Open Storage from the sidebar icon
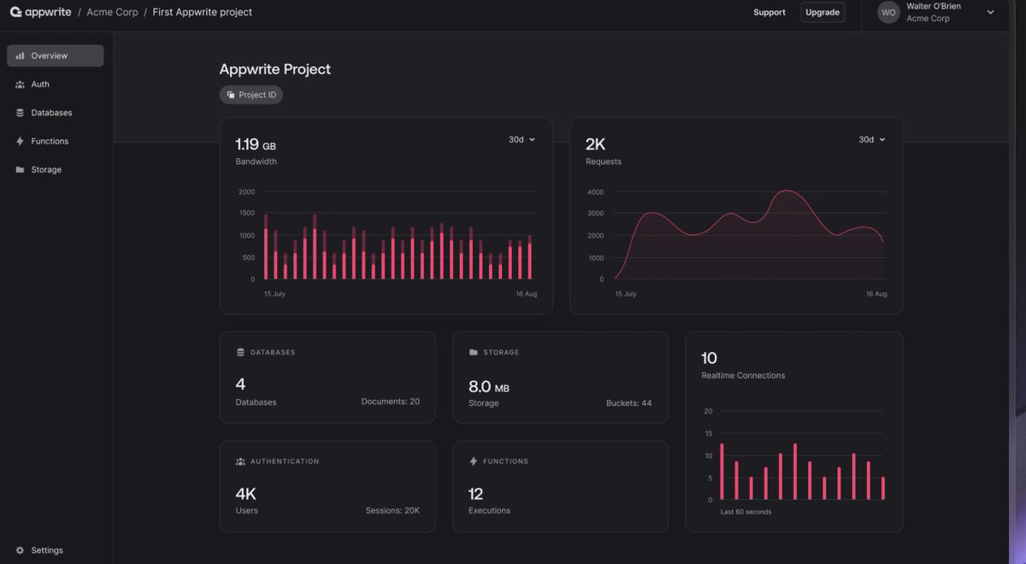Viewport: 1026px width, 564px height. (19, 169)
